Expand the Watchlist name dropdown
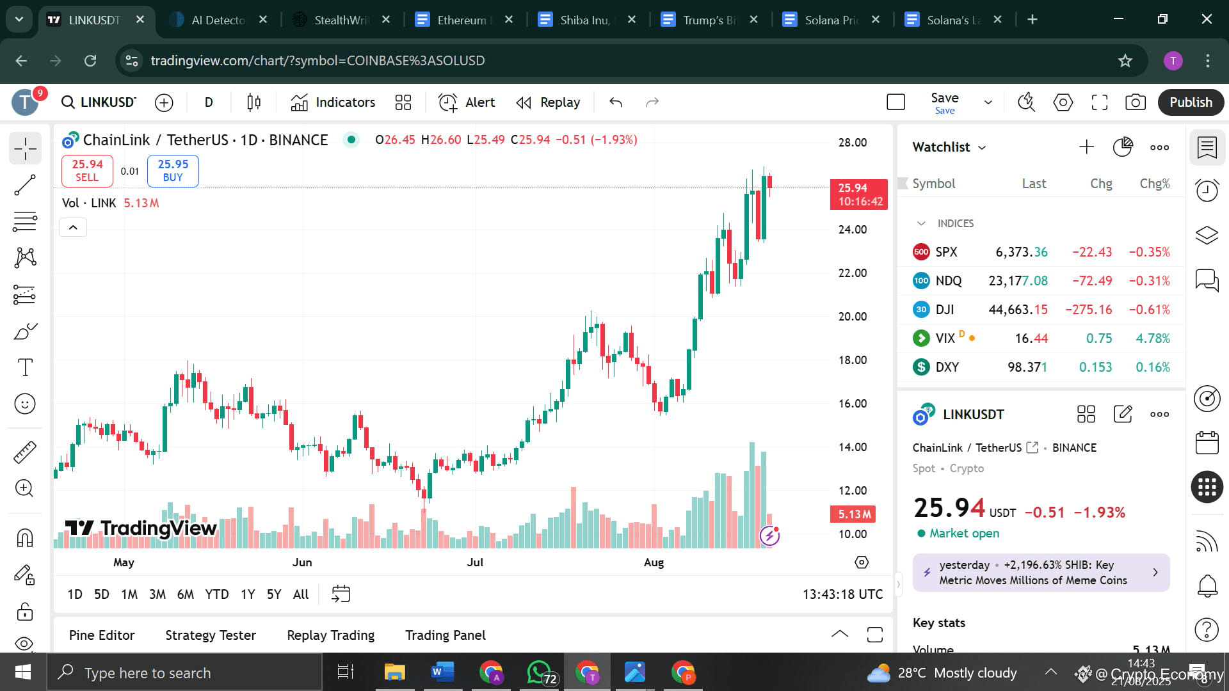 [949, 147]
